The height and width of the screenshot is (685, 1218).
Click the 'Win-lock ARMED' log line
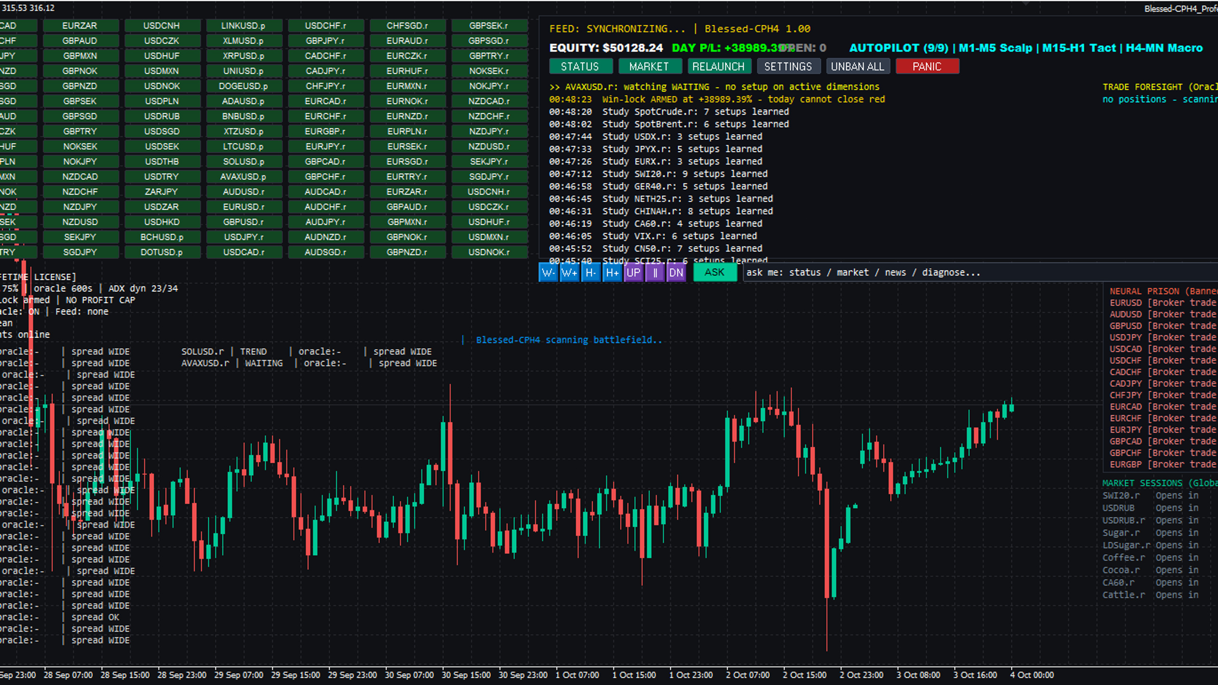(717, 99)
